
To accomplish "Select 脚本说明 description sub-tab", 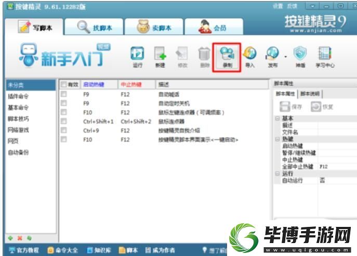I will click(310, 94).
